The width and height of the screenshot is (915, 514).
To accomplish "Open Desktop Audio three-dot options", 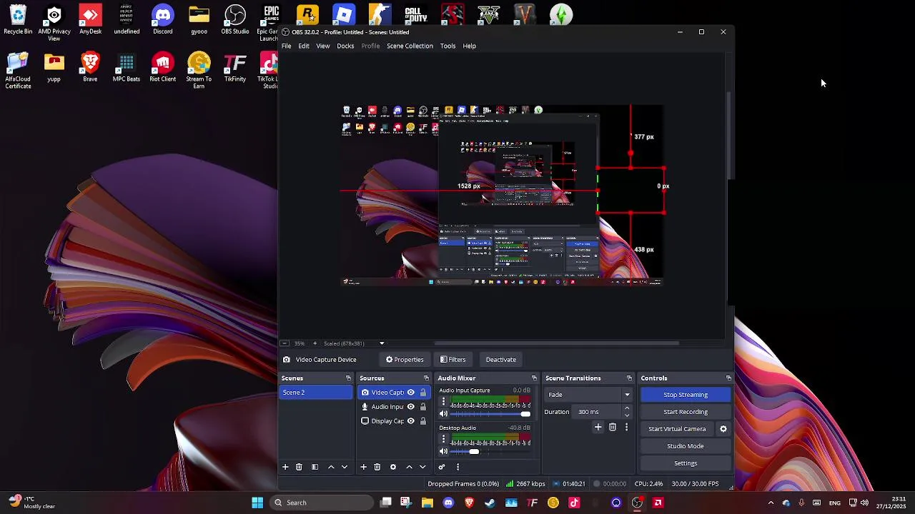I will [x=443, y=439].
